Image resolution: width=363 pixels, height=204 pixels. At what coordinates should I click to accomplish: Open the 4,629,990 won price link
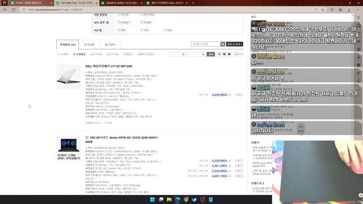tap(220, 95)
